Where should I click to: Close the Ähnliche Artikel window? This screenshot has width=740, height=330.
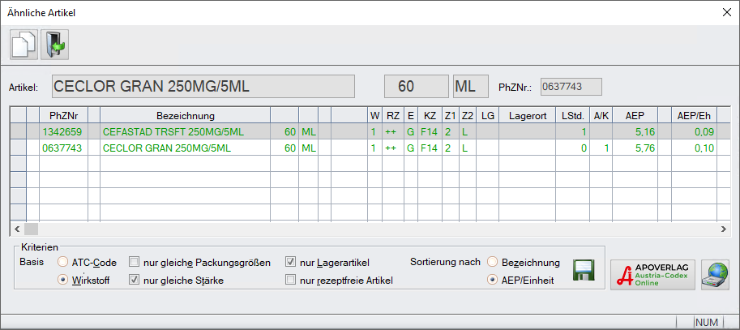pos(727,13)
